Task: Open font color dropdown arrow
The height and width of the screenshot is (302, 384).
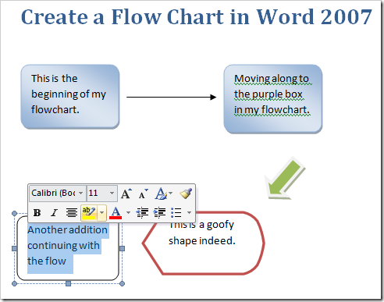Action: 128,213
